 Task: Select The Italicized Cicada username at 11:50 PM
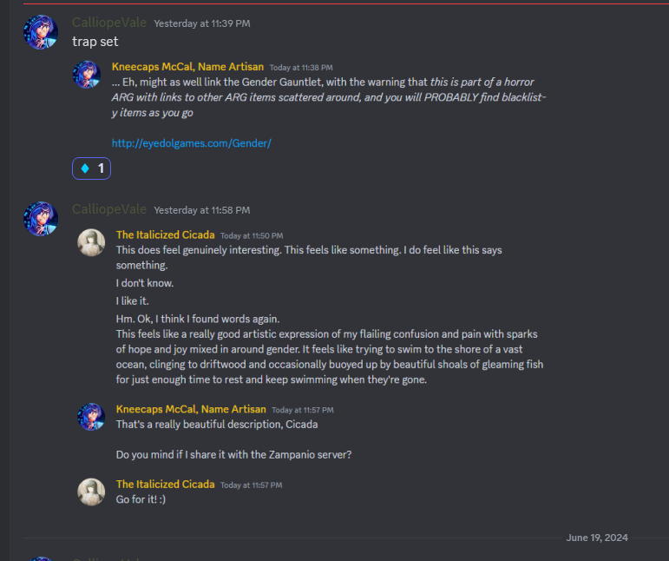click(165, 234)
